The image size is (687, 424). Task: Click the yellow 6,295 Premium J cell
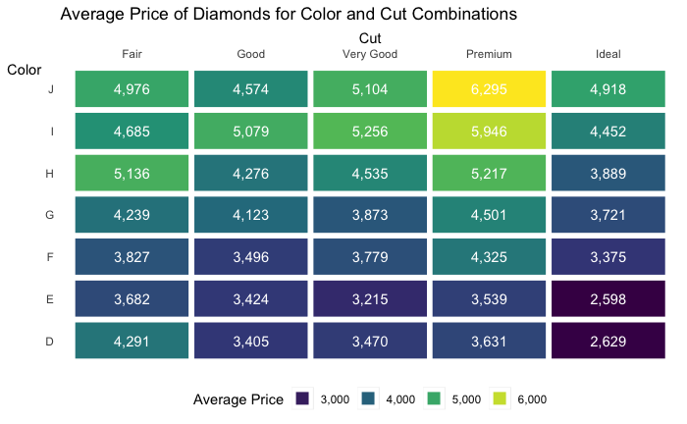click(489, 89)
